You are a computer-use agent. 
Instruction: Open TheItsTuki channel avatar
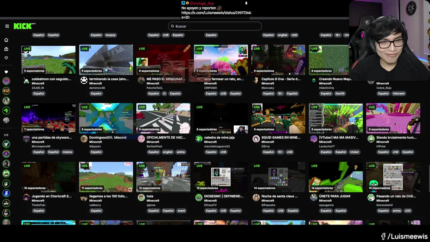[x=26, y=198]
